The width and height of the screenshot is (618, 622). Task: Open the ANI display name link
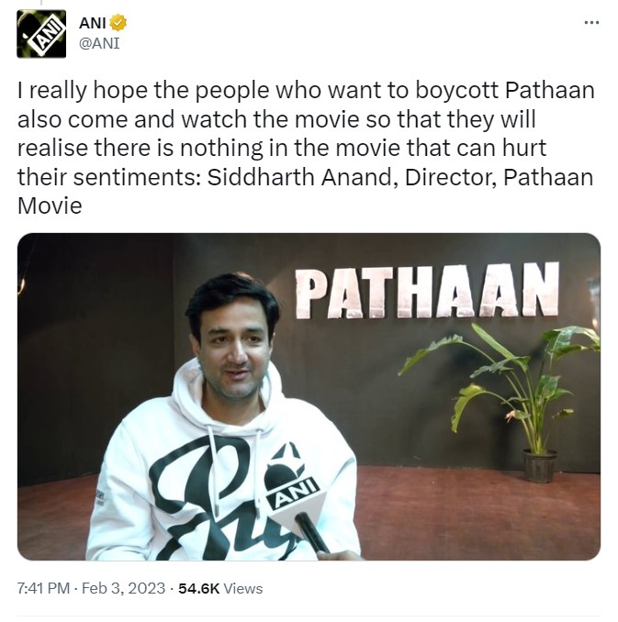pyautogui.click(x=92, y=23)
